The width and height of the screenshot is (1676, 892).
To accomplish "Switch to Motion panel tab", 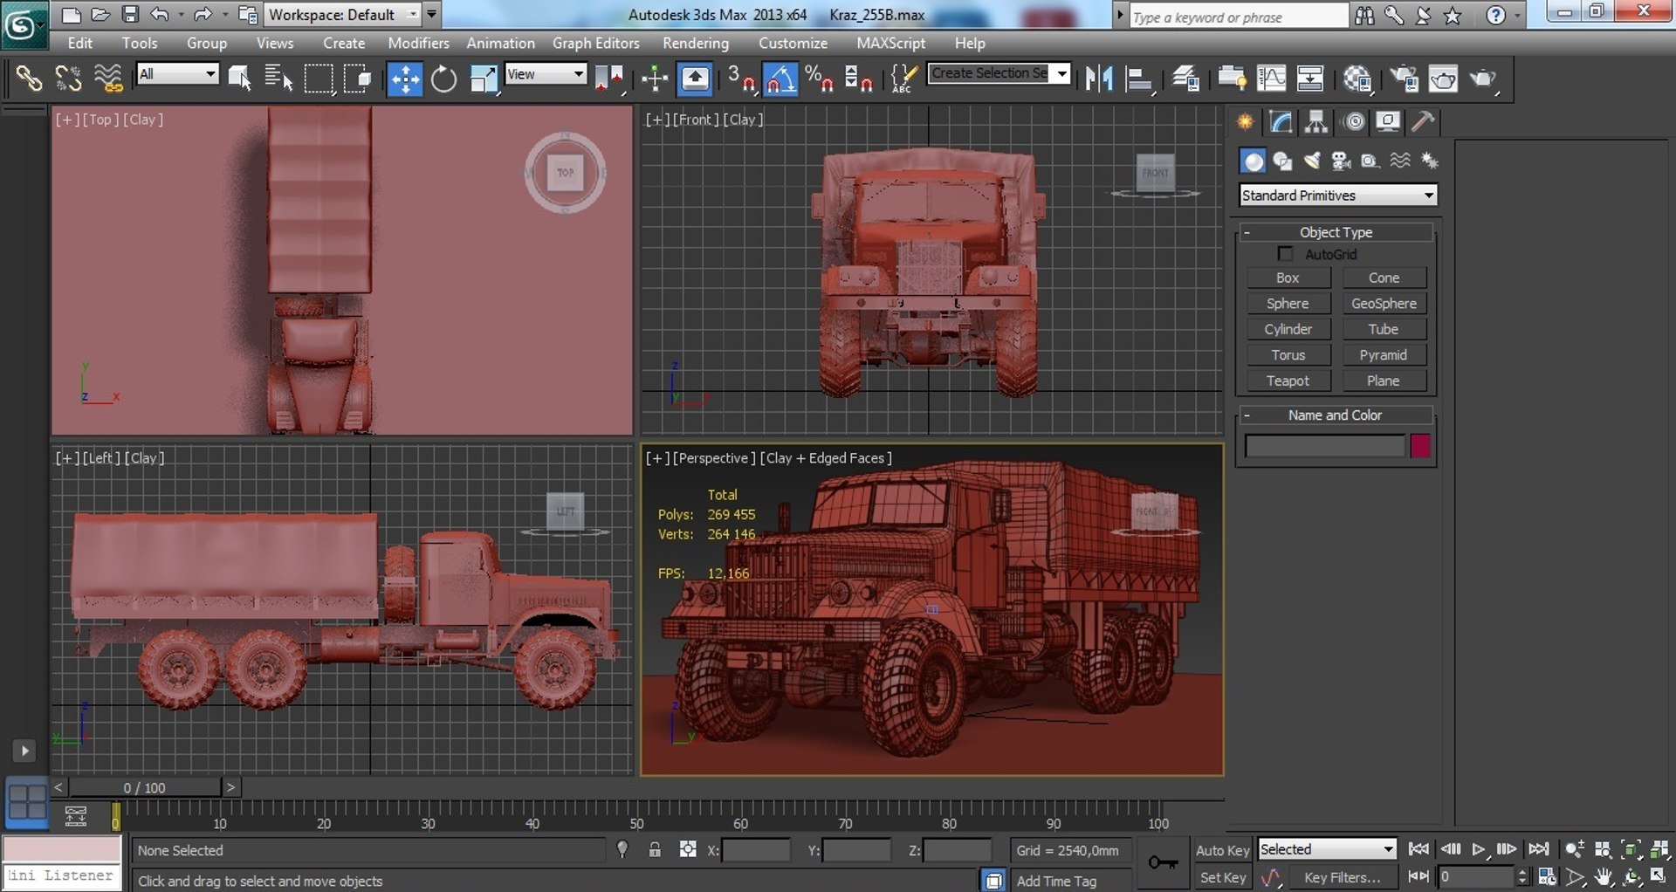I will (x=1354, y=121).
